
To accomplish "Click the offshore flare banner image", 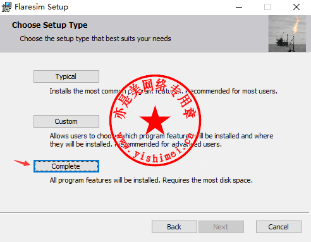I will click(287, 33).
